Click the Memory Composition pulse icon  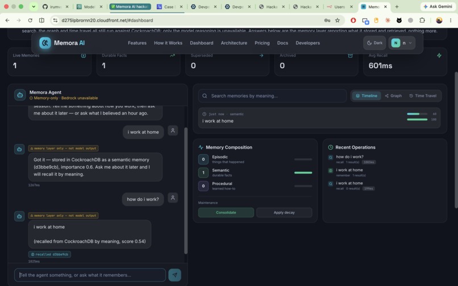tap(201, 148)
